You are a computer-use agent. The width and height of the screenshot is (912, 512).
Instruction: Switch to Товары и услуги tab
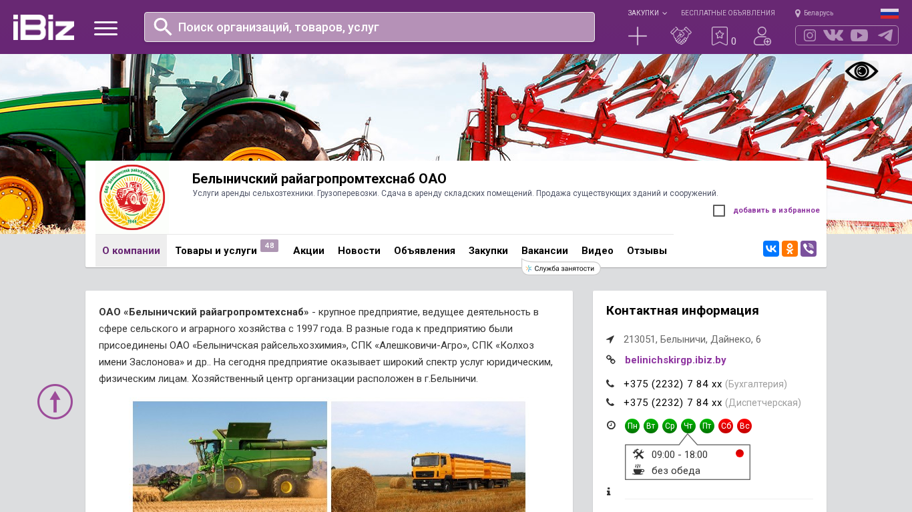click(216, 251)
